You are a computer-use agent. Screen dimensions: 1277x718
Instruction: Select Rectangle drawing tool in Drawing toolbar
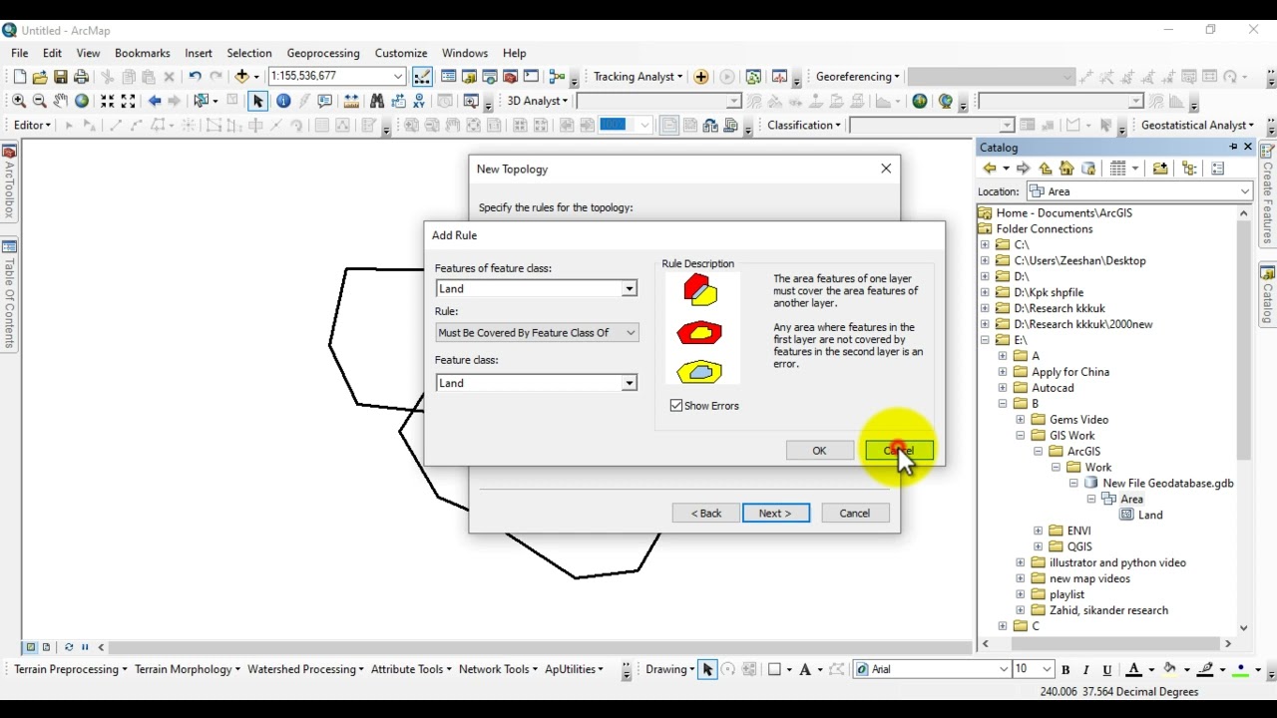click(x=773, y=670)
